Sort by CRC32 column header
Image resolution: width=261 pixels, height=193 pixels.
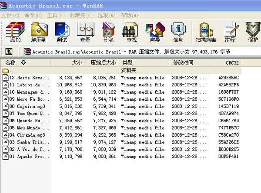click(x=226, y=63)
